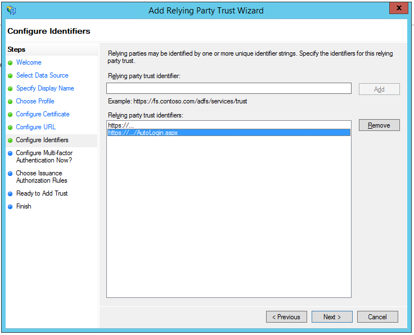Click green bullet beside Configure Certificate
The image size is (414, 335).
pos(10,115)
